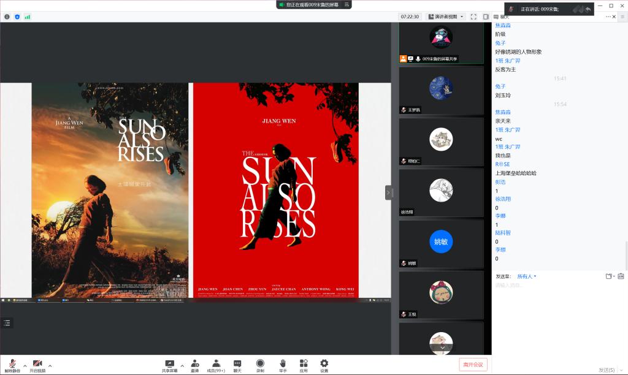Turn on the camera (开启视频)
Screen dimensions: 628x375
point(37,364)
